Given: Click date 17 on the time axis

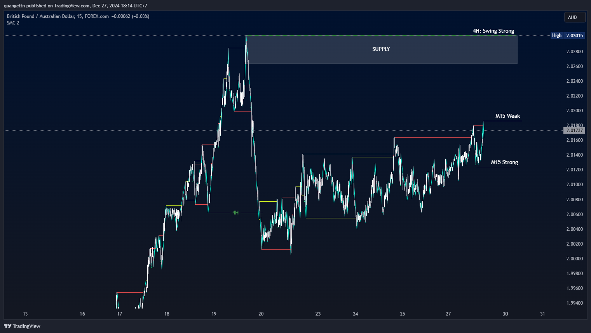Looking at the screenshot, I should (x=120, y=314).
